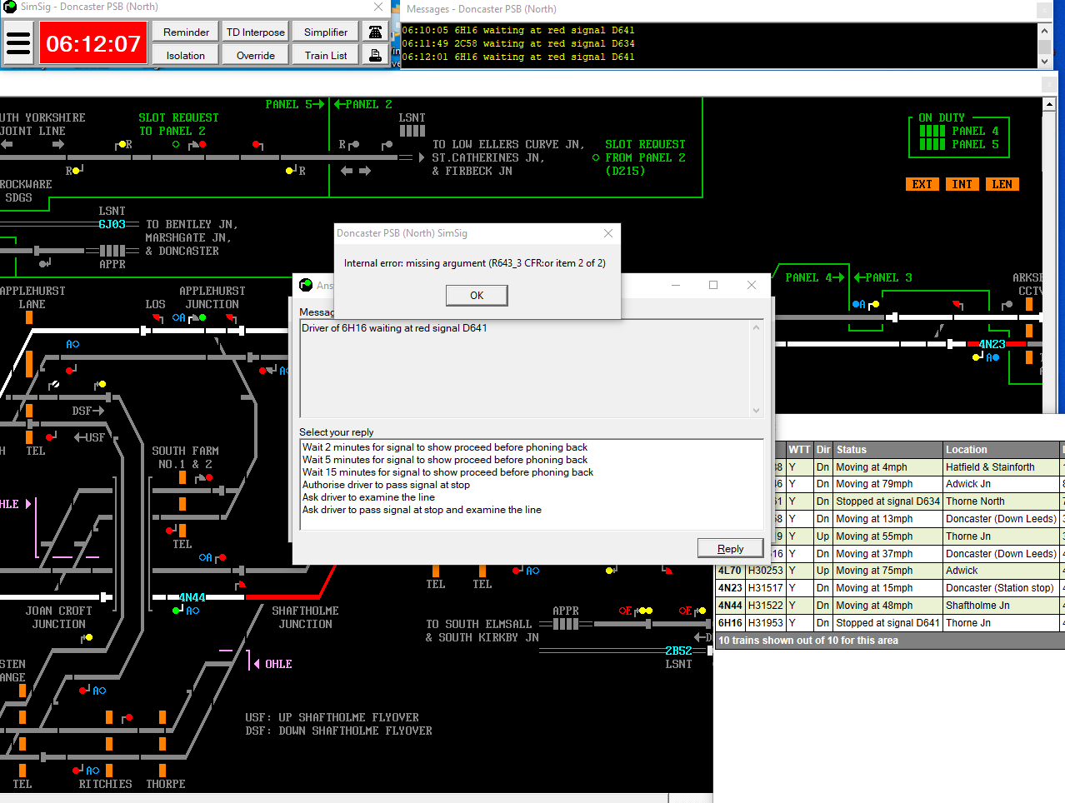Click message '06:10:05 6H16 waiting at red signal D641'
The height and width of the screenshot is (803, 1065).
(x=518, y=31)
